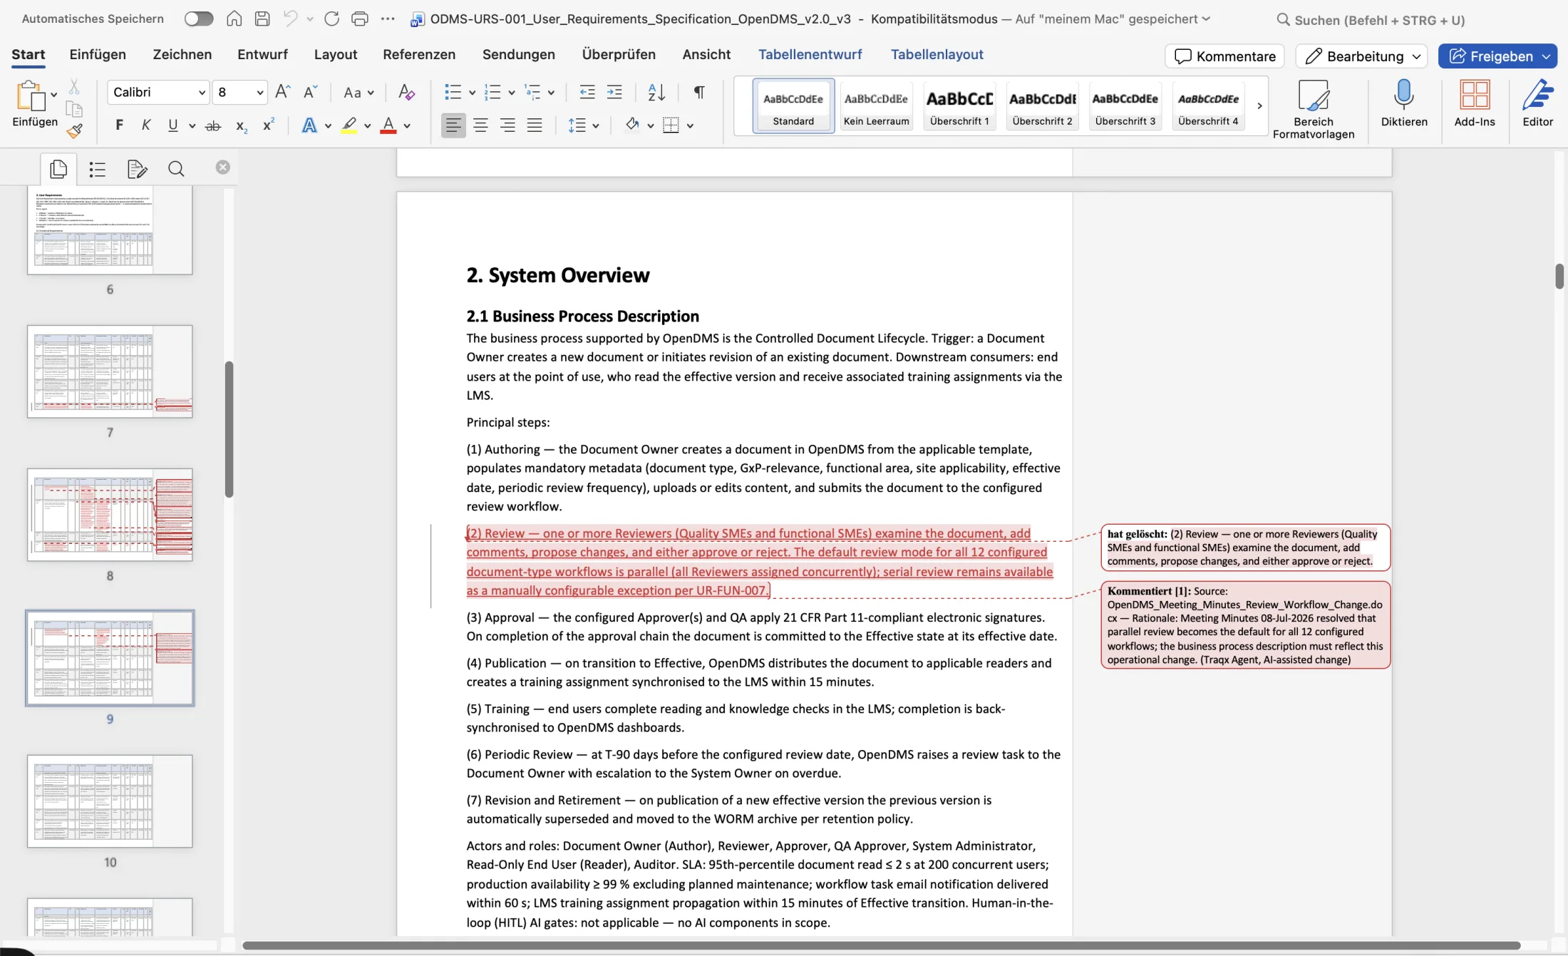Show the document outline list view icon
The width and height of the screenshot is (1568, 956).
[98, 169]
